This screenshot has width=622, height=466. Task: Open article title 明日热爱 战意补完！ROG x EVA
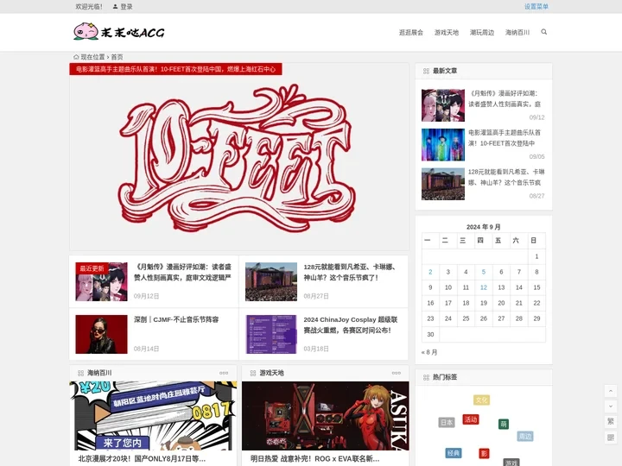[315, 459]
